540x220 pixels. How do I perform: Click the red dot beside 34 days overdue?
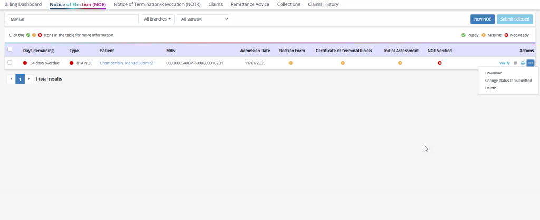pos(25,63)
